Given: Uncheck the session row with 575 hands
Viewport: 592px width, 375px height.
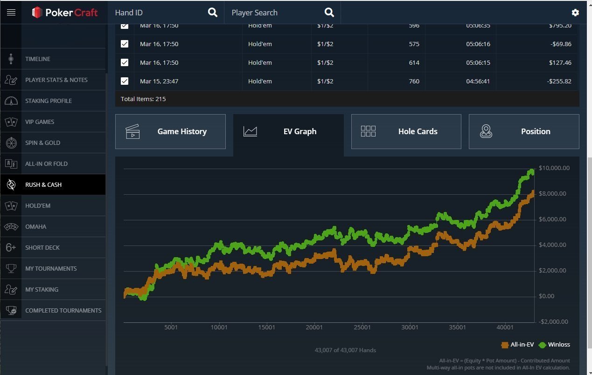Looking at the screenshot, I should click(x=125, y=44).
